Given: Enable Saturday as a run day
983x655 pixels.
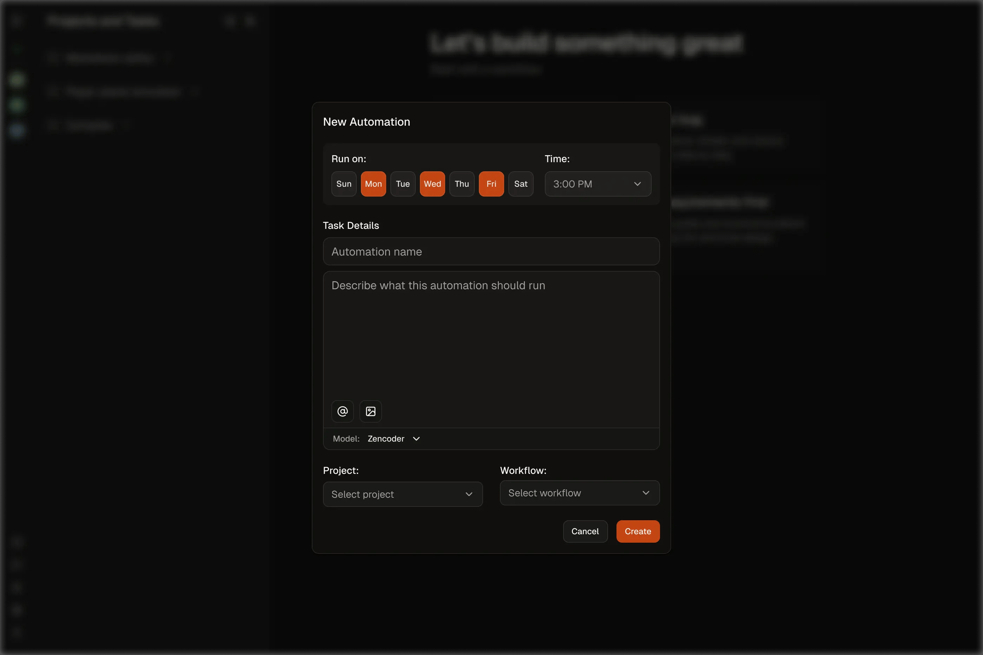Looking at the screenshot, I should tap(521, 184).
